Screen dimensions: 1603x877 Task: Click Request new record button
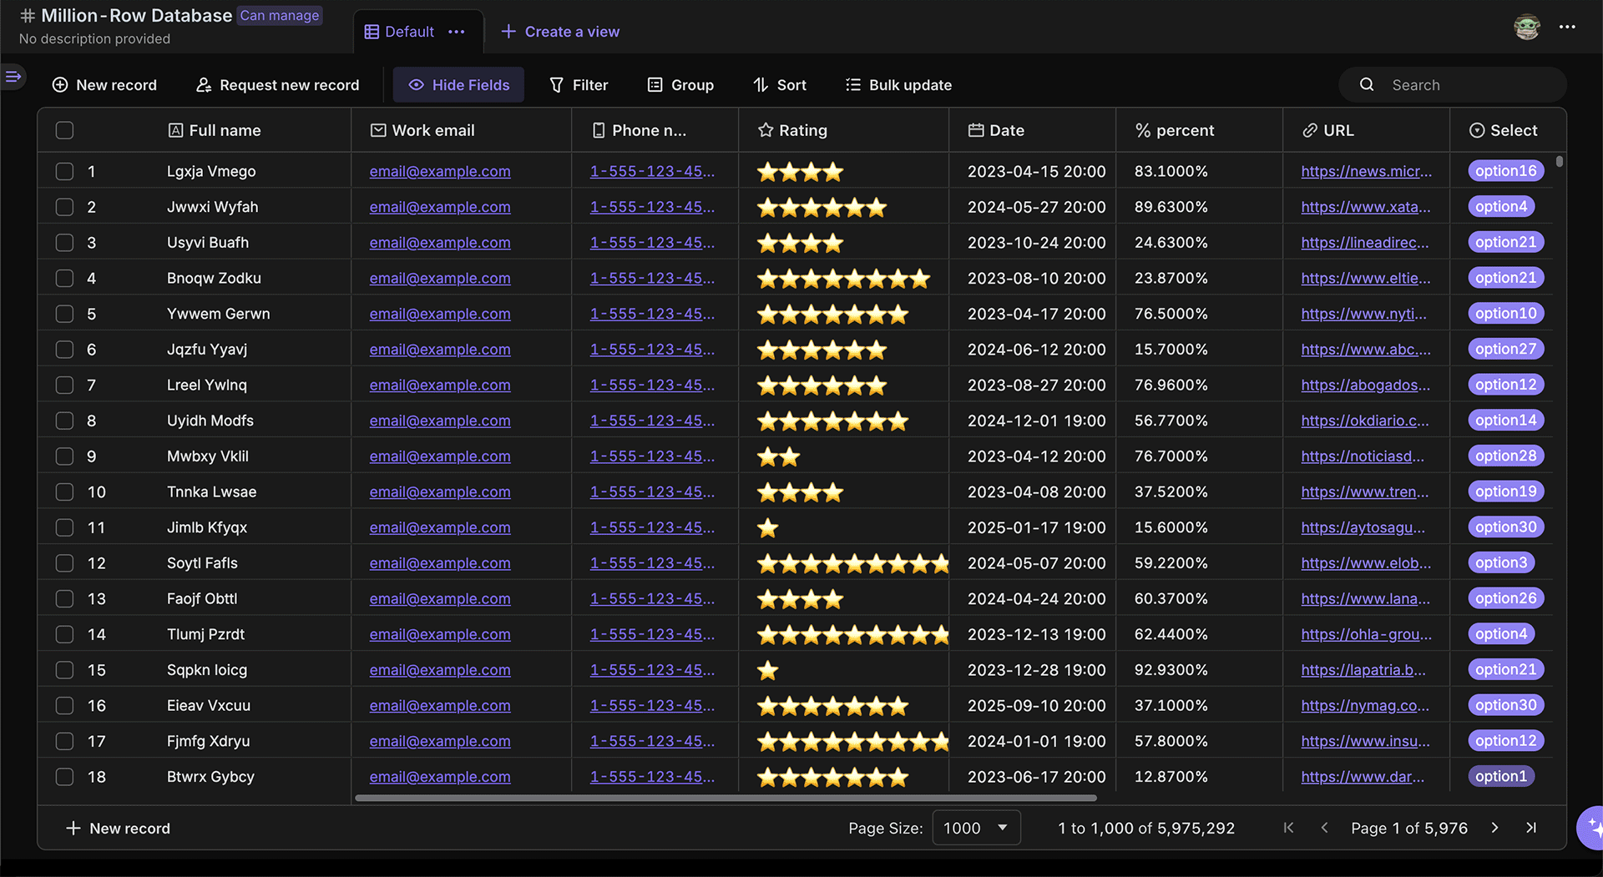point(277,85)
